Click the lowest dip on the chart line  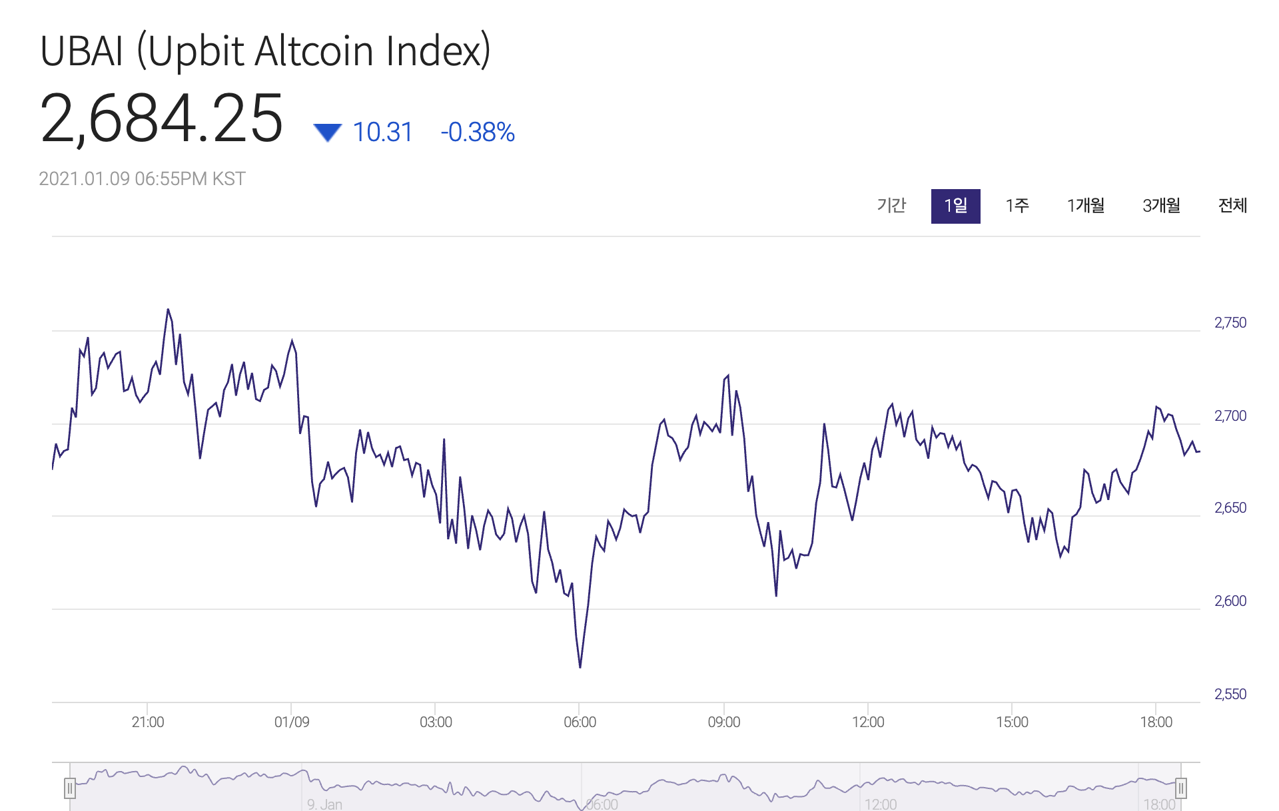(580, 667)
